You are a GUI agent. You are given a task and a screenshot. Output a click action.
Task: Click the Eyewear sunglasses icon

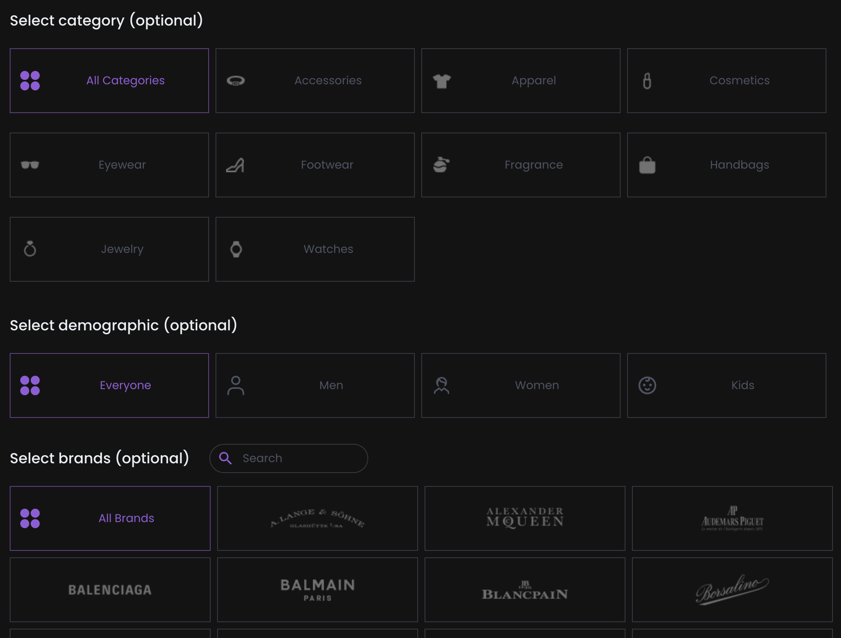click(30, 165)
